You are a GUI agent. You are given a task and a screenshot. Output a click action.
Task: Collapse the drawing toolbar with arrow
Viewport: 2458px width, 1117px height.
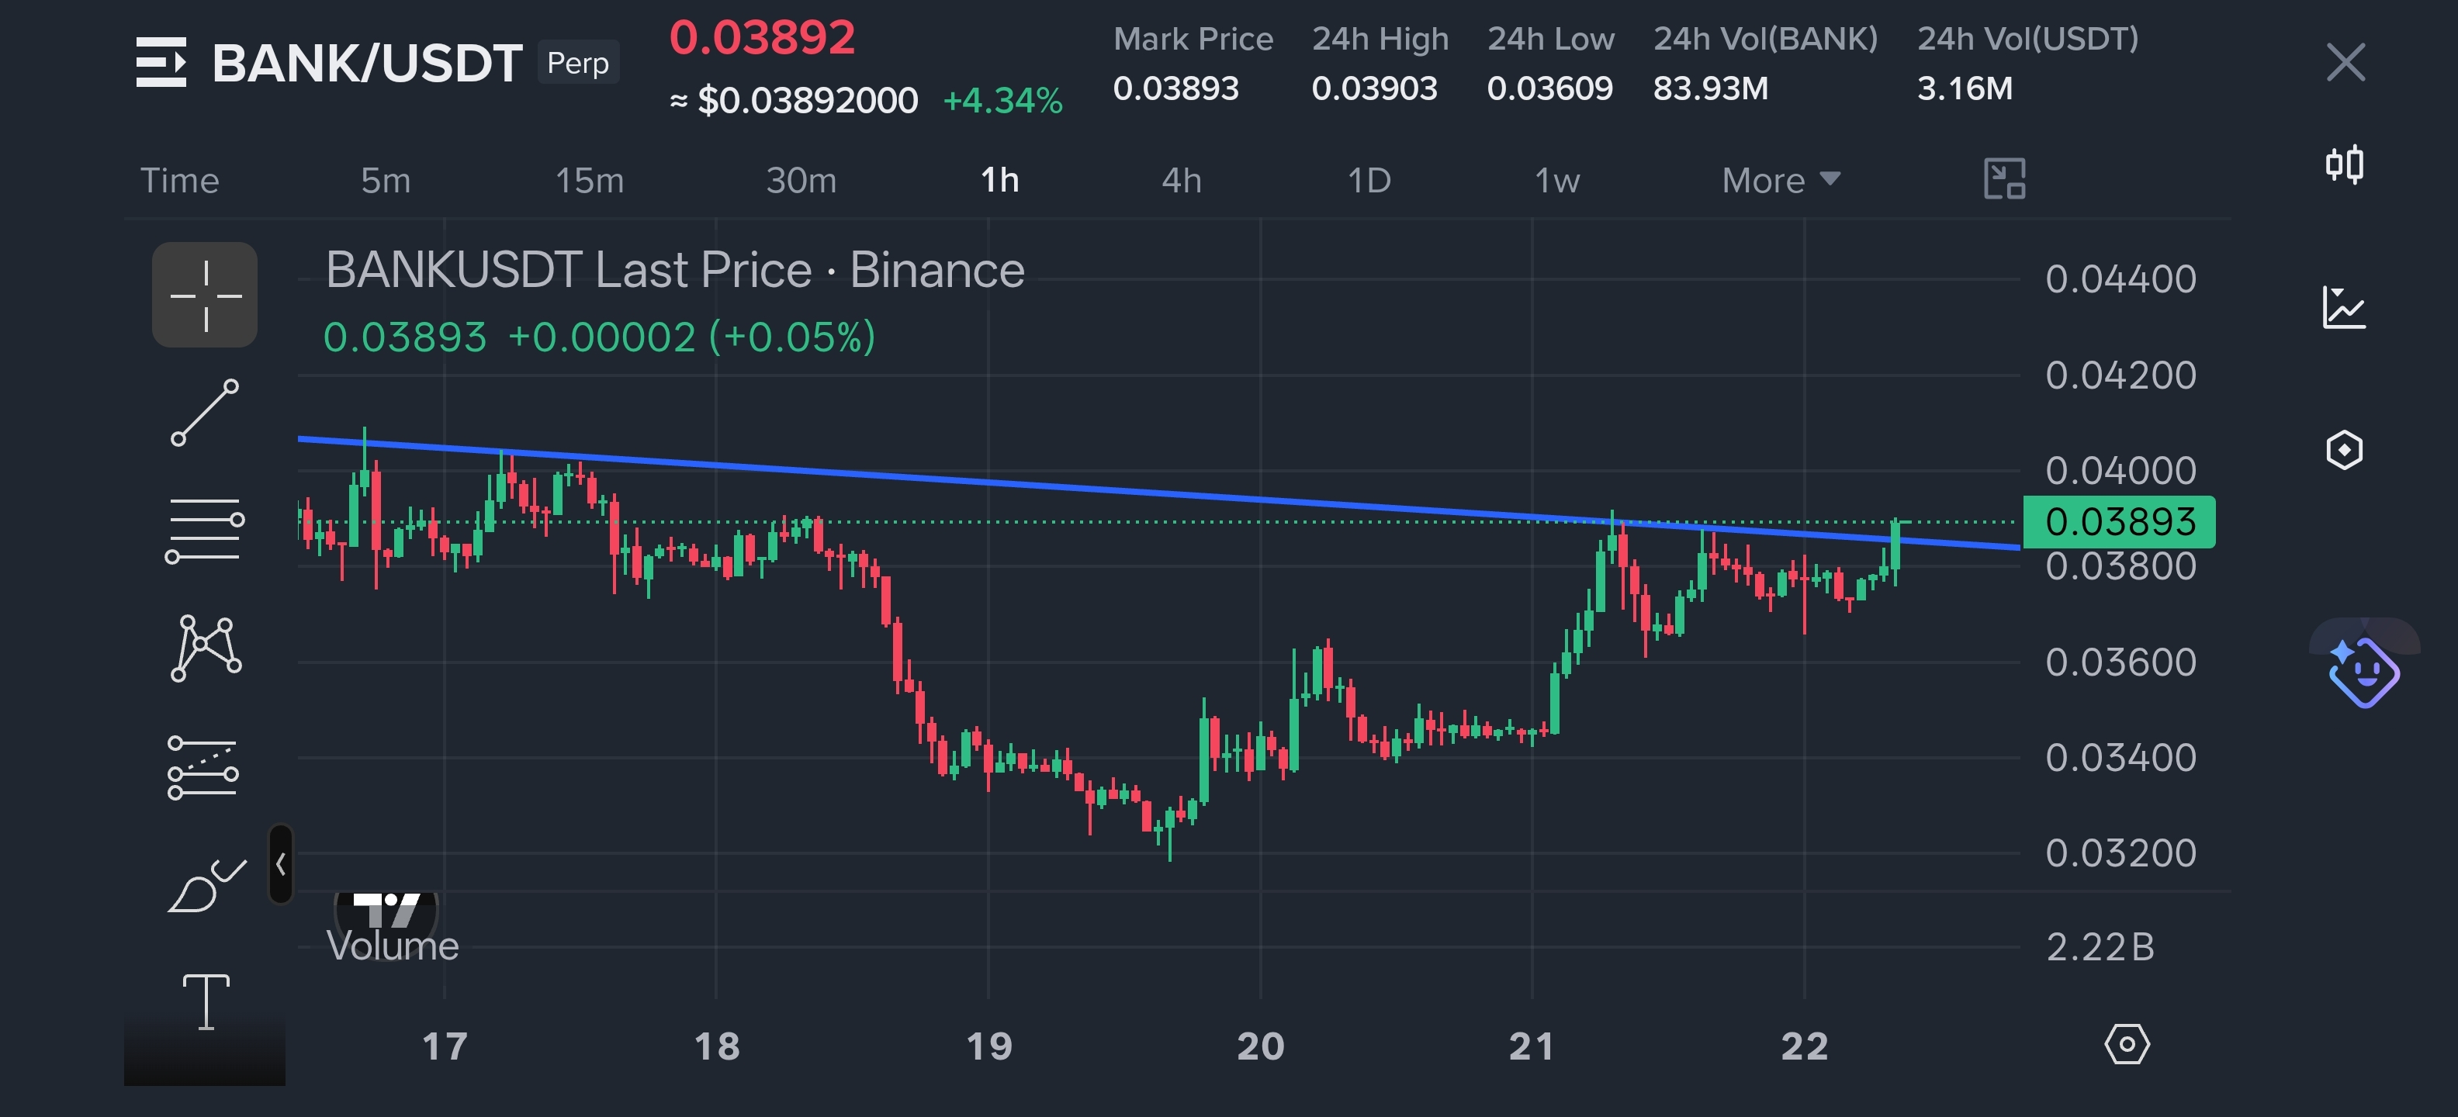point(281,864)
